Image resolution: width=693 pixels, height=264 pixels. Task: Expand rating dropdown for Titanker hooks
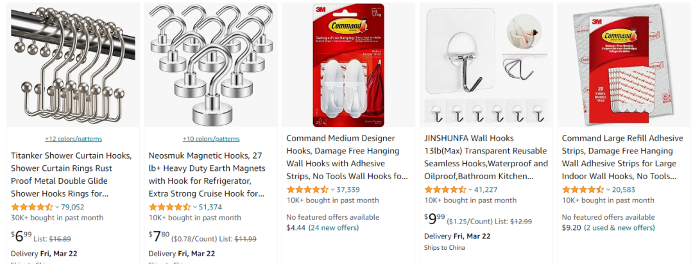pos(58,207)
